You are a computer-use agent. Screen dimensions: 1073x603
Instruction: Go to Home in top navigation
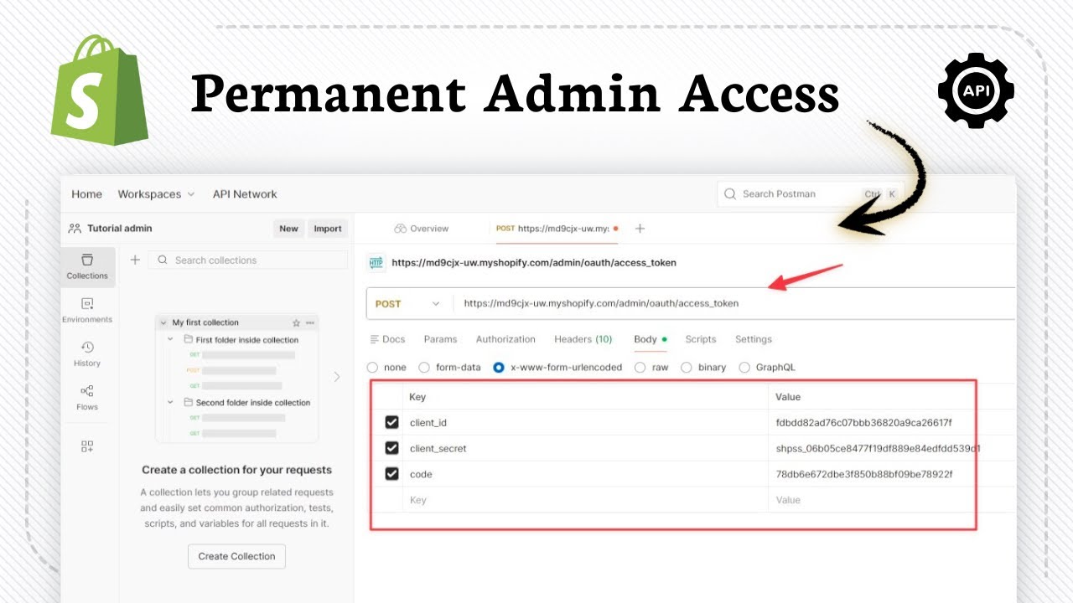click(86, 194)
